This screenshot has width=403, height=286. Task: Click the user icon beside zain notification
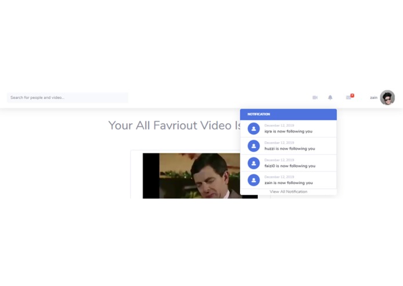253,180
